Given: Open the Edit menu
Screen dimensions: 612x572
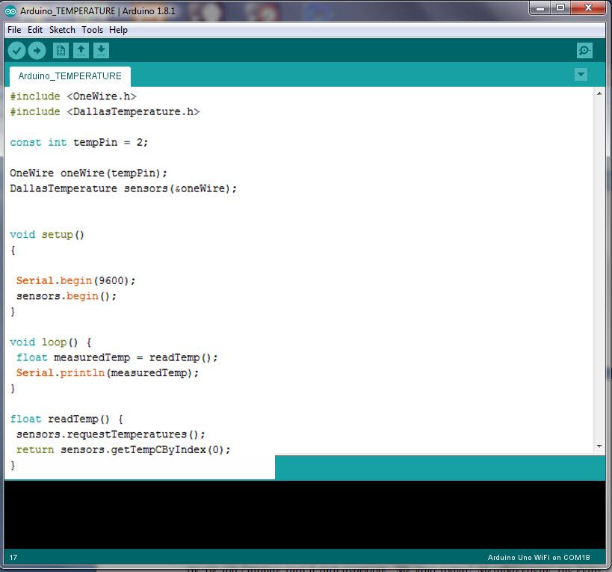Looking at the screenshot, I should click(35, 30).
